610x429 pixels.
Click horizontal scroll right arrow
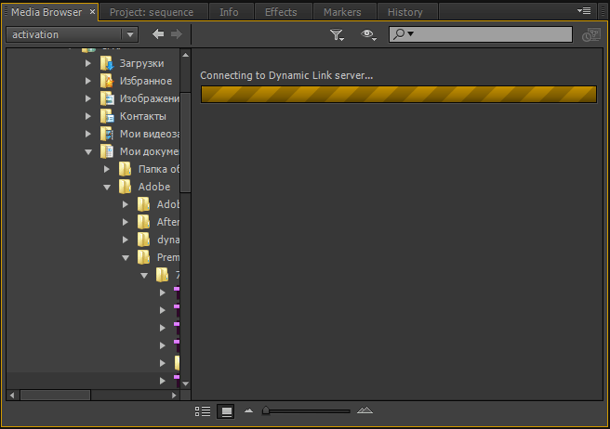[174, 396]
